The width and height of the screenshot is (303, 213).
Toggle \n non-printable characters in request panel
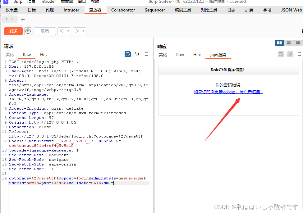(137, 54)
